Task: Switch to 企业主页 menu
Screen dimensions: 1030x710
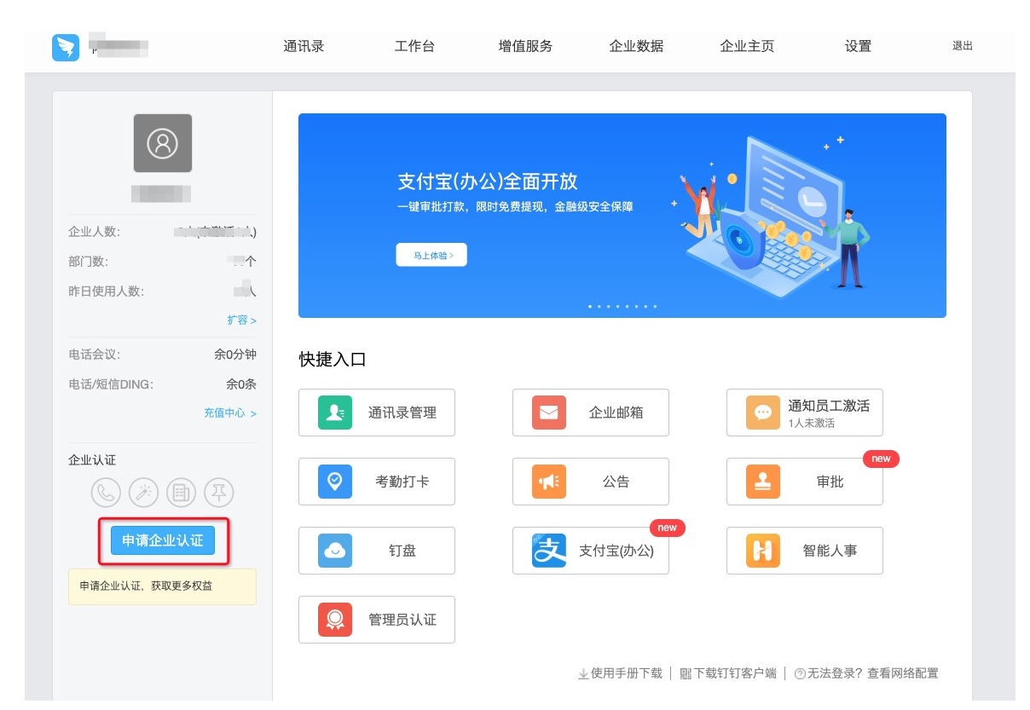Action: tap(747, 46)
